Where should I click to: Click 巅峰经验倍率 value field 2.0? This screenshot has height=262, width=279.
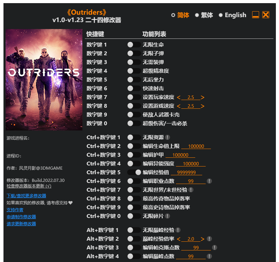pyautogui.click(x=191, y=239)
